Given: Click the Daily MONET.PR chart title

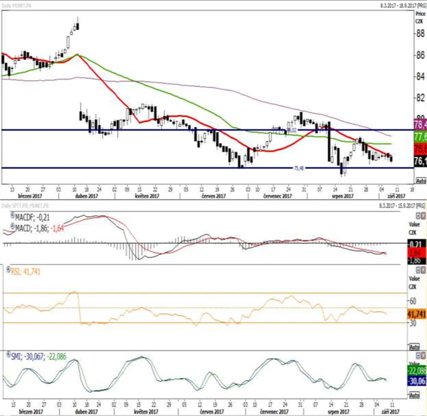Looking at the screenshot, I should (x=20, y=4).
